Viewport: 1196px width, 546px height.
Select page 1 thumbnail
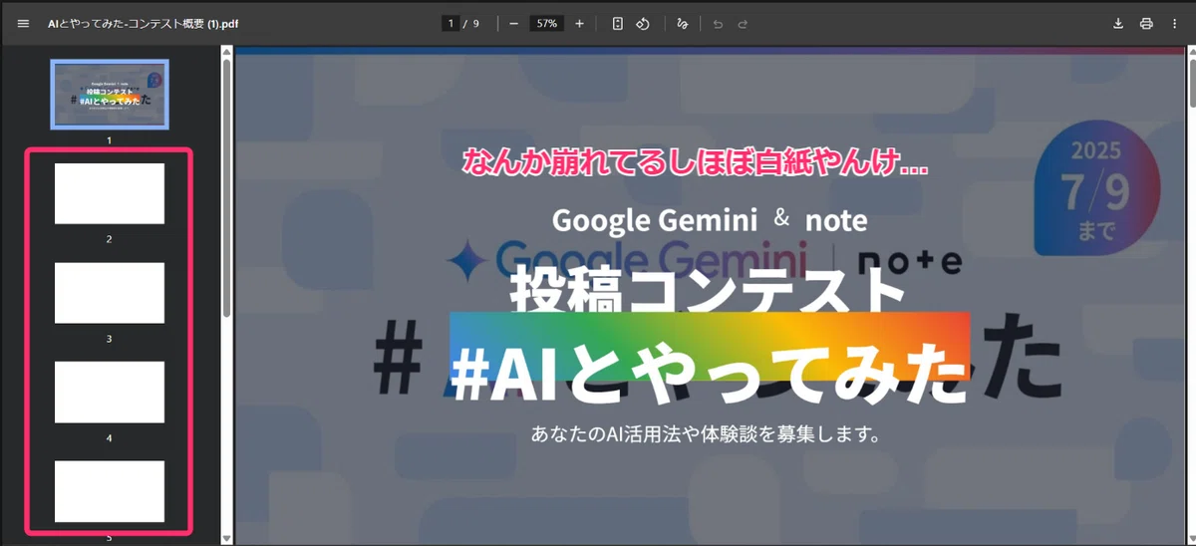pos(110,95)
